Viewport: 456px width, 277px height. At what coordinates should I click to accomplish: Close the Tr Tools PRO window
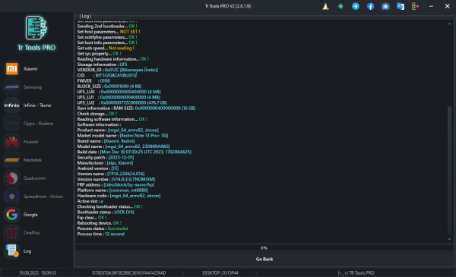[448, 6]
